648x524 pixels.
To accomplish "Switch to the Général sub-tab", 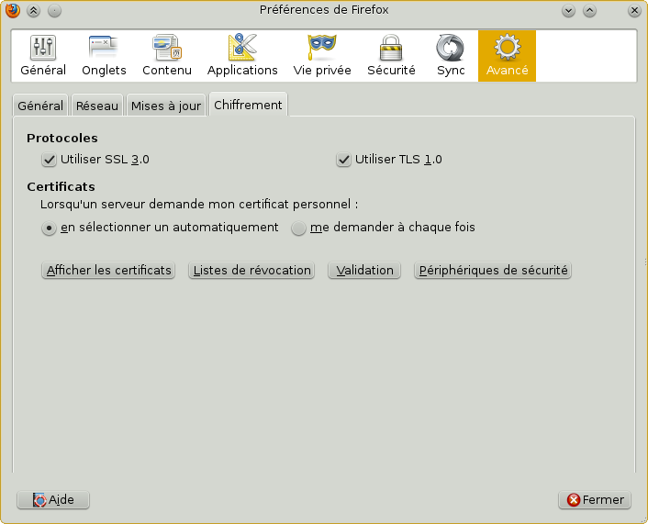I will point(40,106).
